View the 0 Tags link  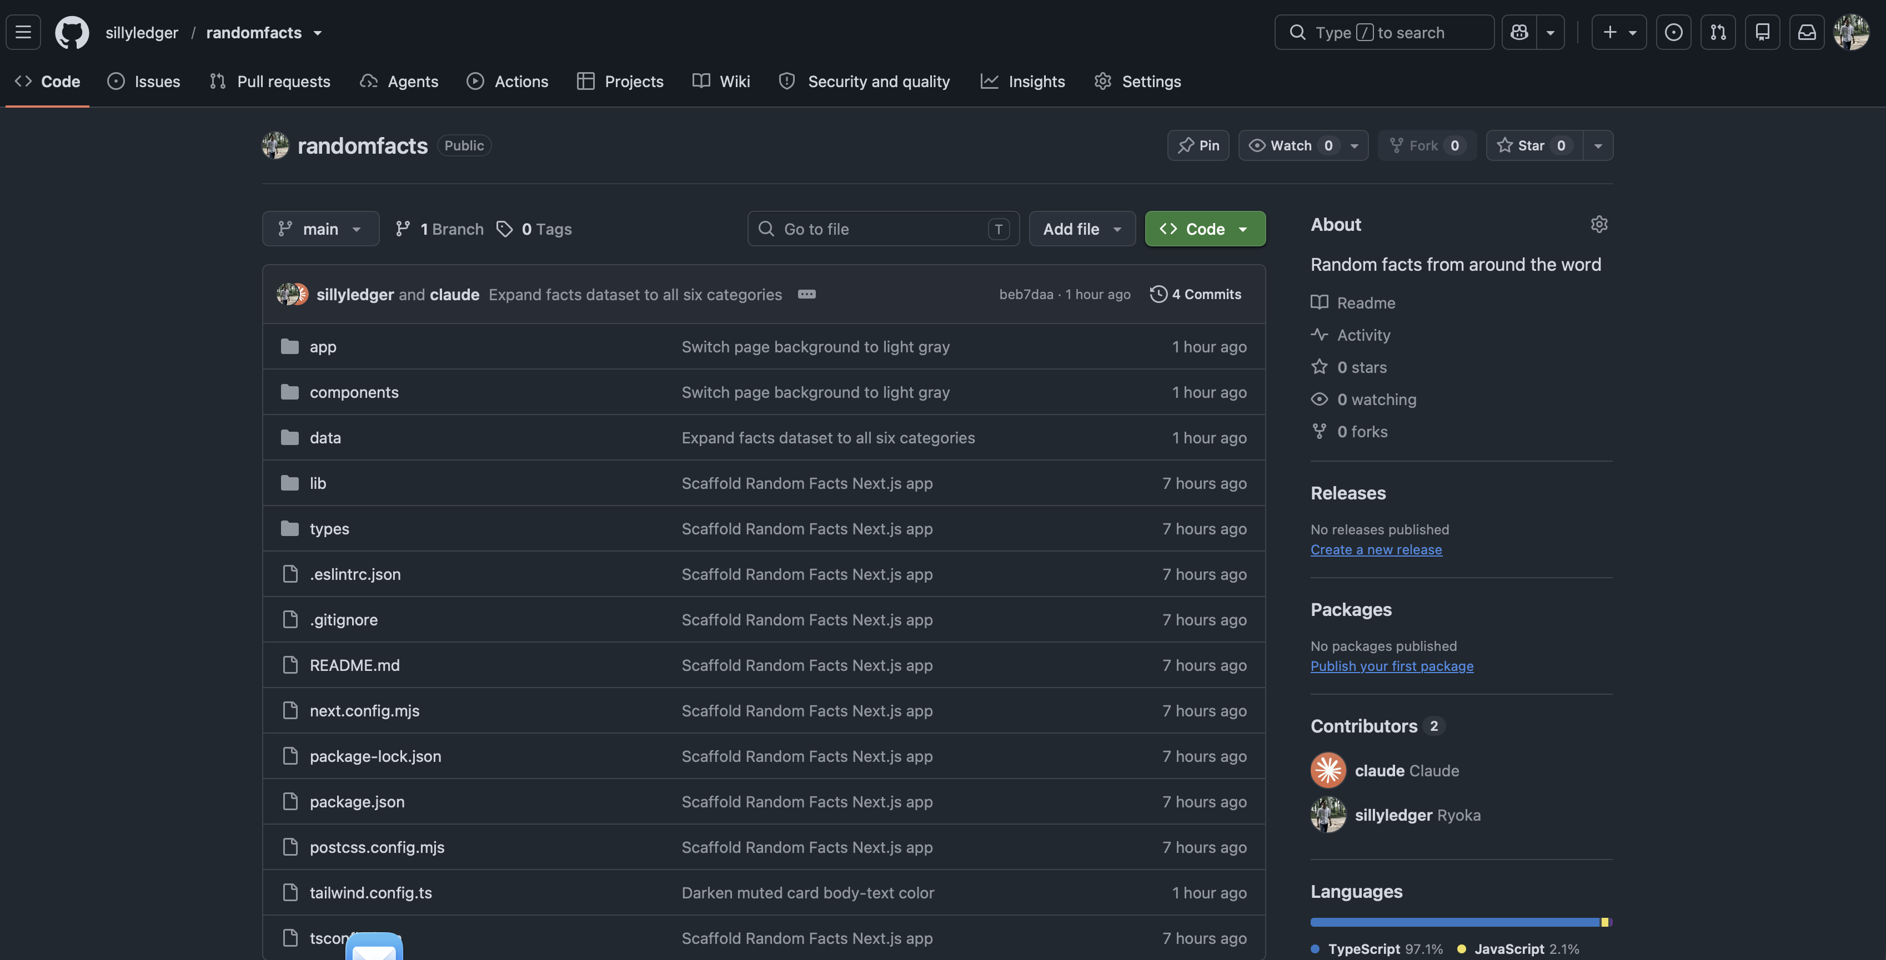(x=534, y=229)
